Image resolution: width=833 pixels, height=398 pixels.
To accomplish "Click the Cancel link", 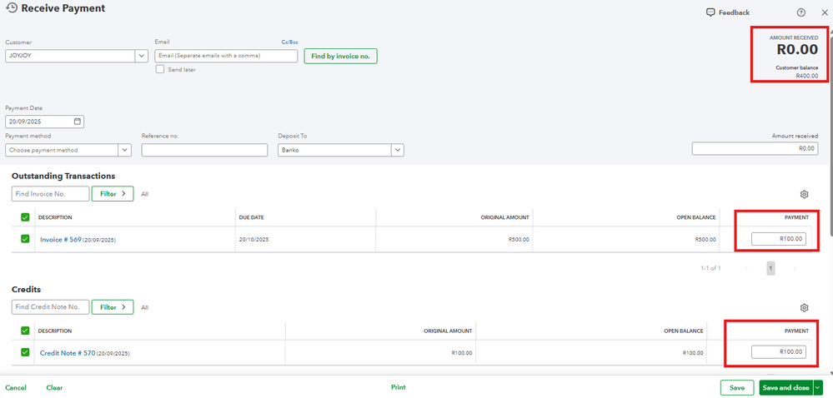I will (16, 388).
